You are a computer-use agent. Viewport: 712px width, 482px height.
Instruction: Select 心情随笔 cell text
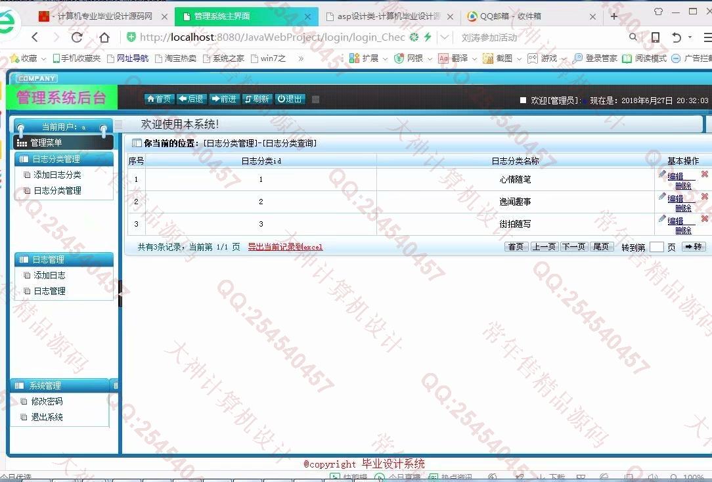[515, 179]
